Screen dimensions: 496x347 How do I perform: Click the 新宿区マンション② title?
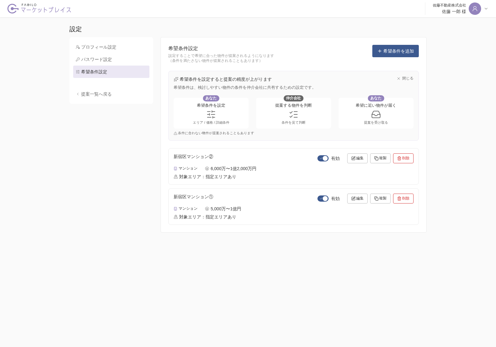[x=193, y=157]
